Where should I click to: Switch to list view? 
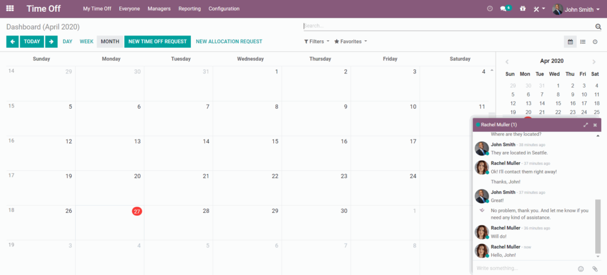(x=583, y=41)
